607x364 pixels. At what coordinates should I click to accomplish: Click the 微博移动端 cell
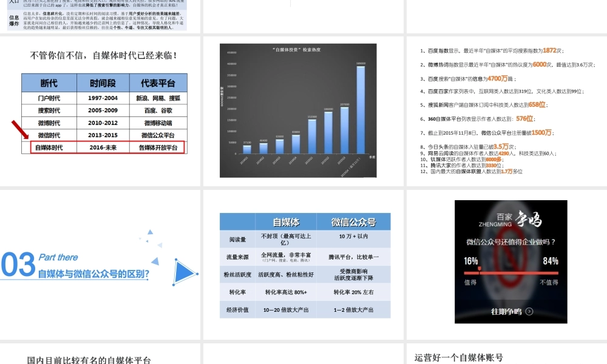158,123
